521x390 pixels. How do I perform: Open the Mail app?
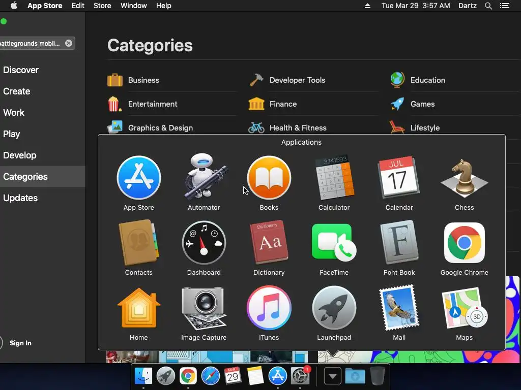tap(399, 308)
